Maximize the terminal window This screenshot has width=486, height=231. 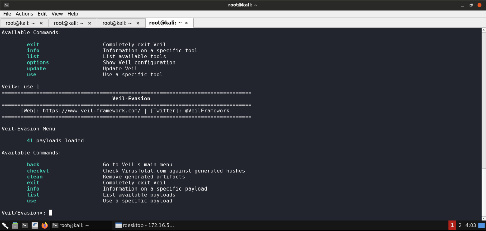click(471, 5)
